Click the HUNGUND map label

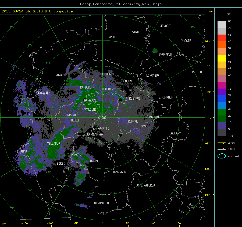(127, 81)
